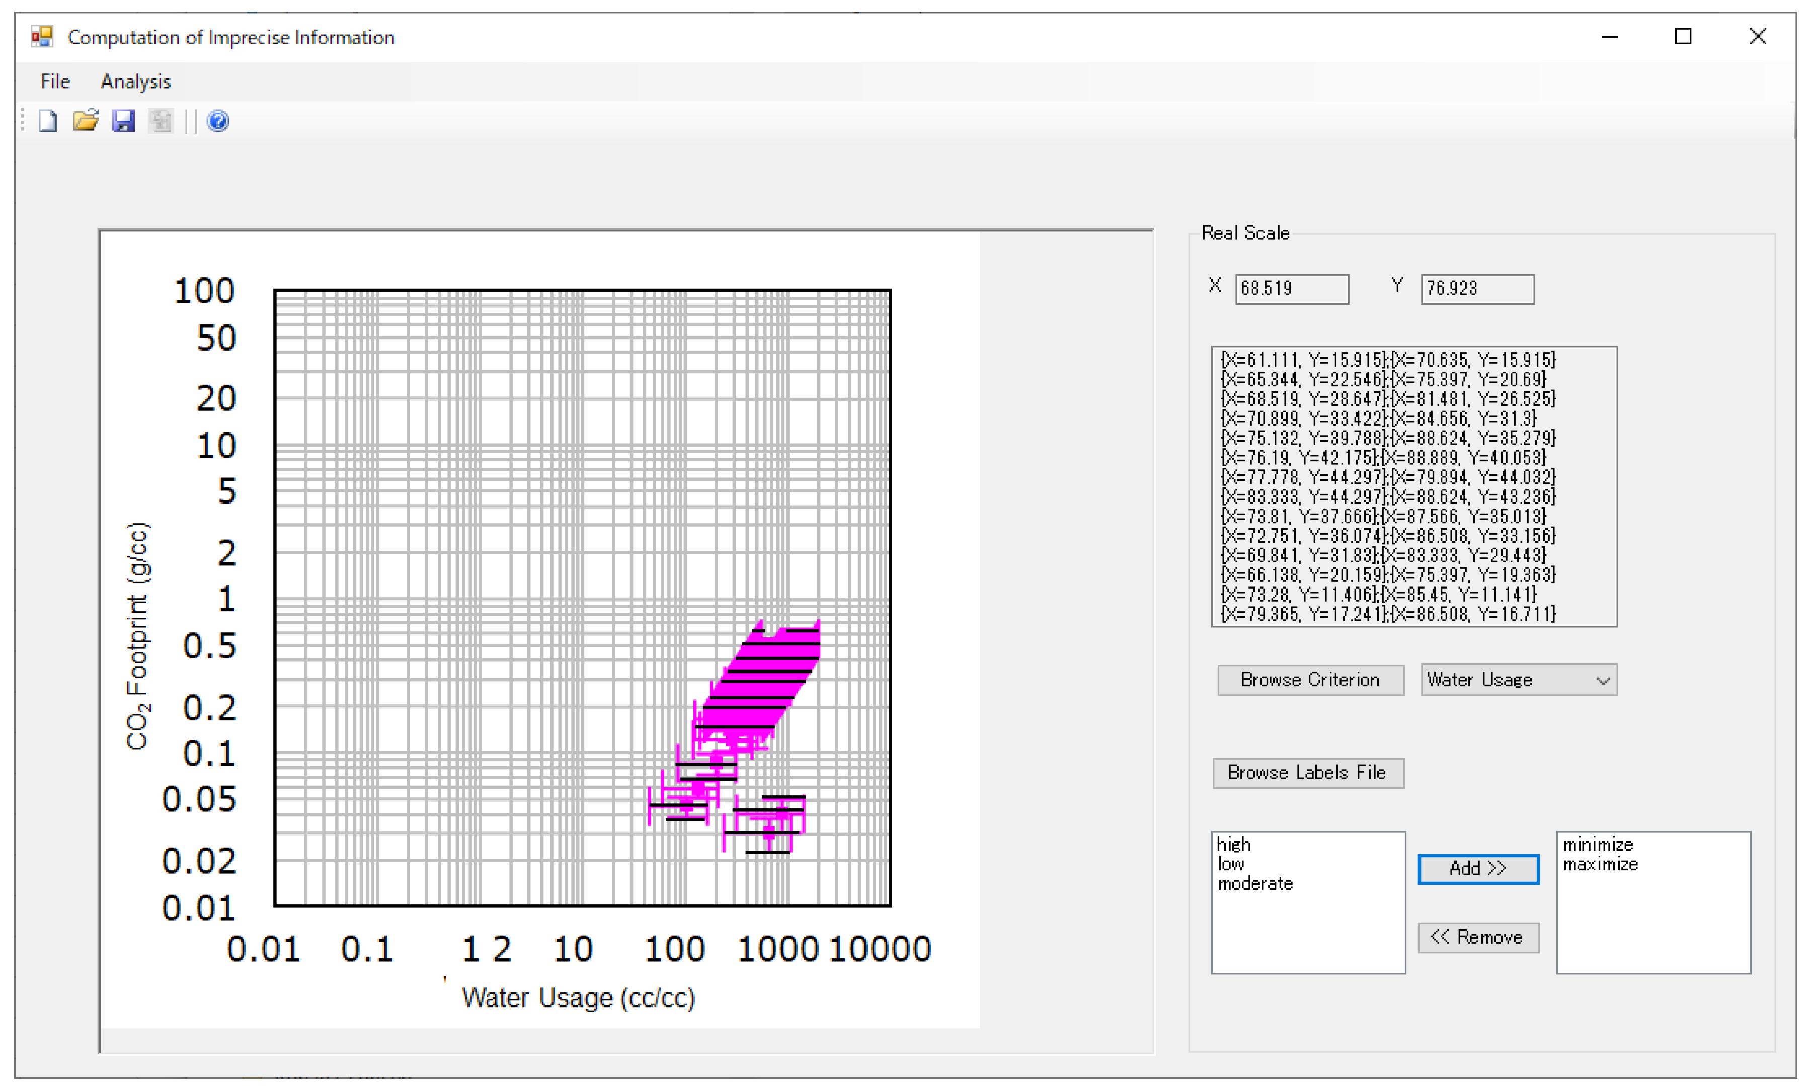Open a file with the folder icon
Viewport: 1813px width, 1090px height.
pos(85,120)
